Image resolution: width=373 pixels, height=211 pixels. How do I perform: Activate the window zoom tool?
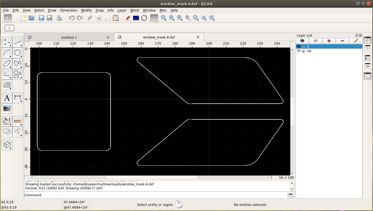tap(204, 18)
